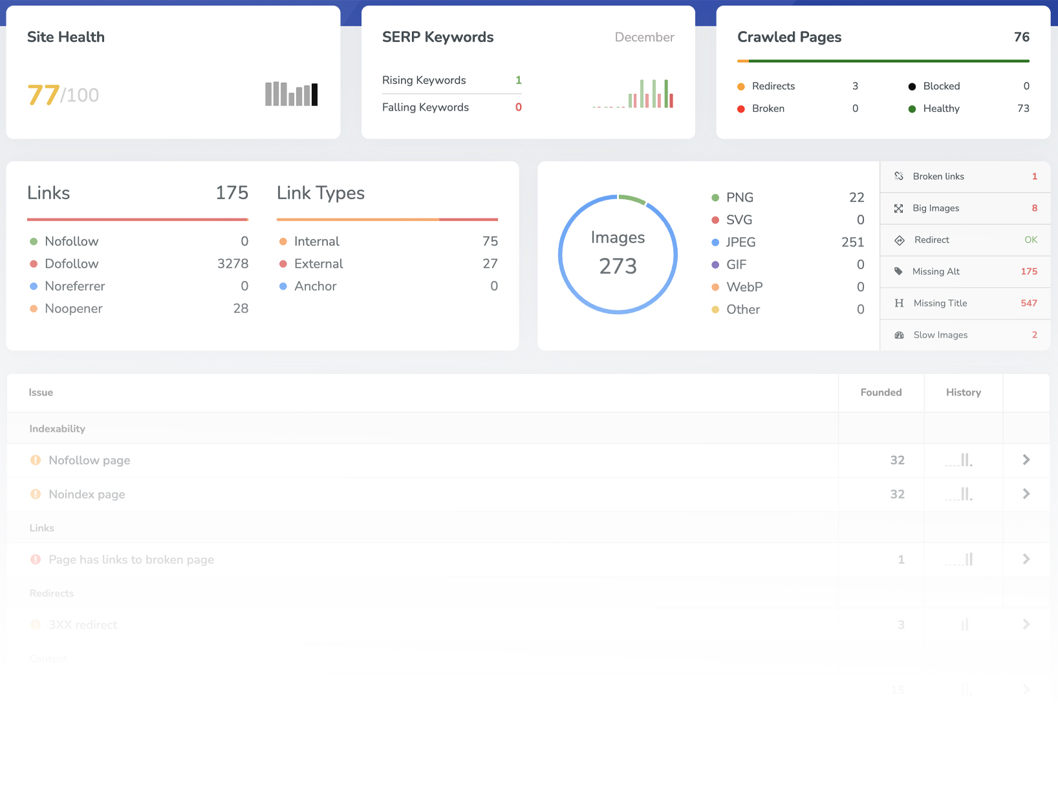
Task: Click history sparkline for Noindex page
Action: (x=958, y=494)
